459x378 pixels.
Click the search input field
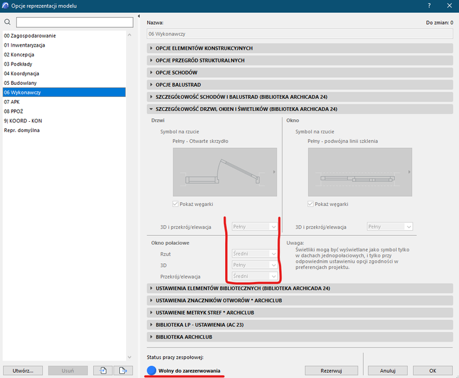(75, 22)
